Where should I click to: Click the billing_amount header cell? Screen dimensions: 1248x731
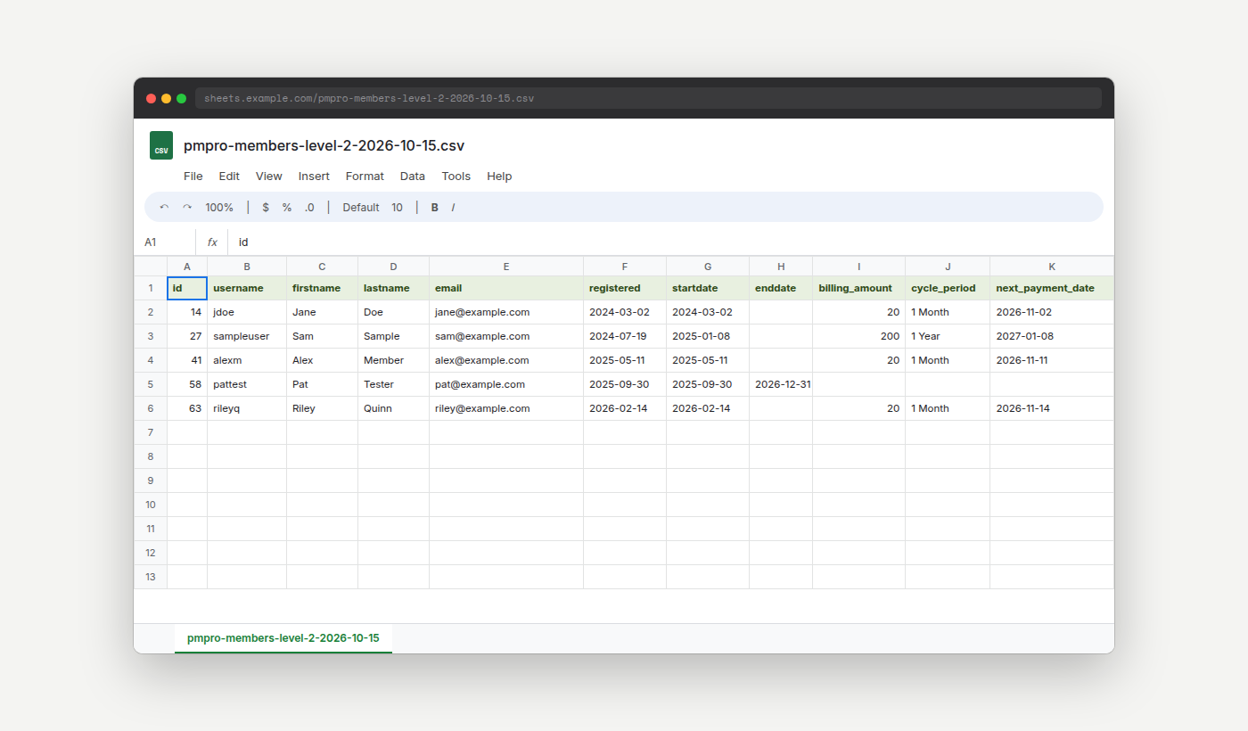point(858,288)
